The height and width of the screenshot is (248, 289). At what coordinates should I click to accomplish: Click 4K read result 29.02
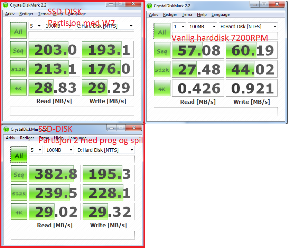pyautogui.click(x=55, y=211)
